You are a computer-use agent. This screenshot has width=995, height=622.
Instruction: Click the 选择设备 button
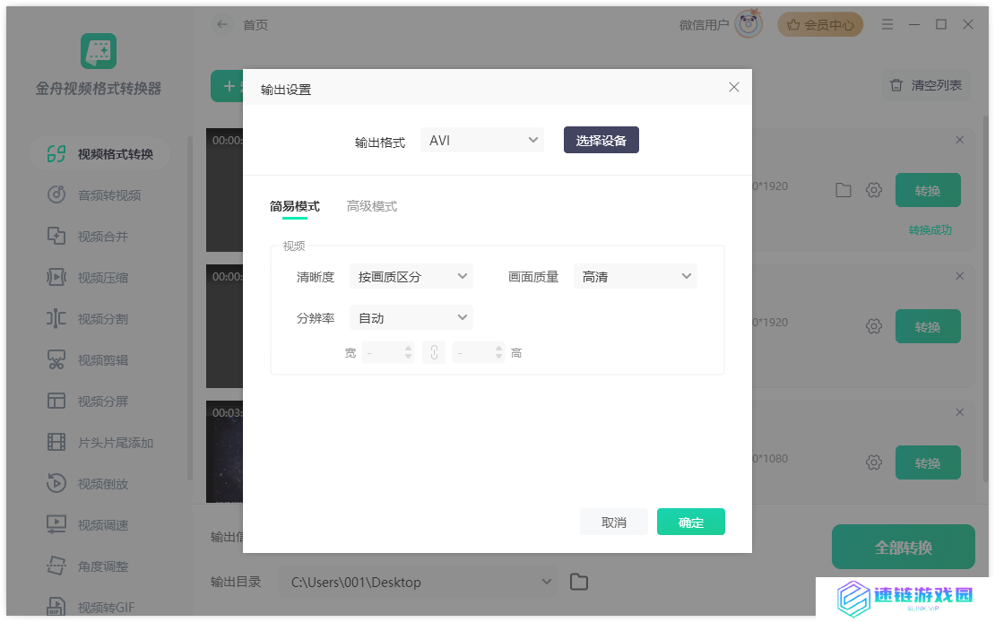601,141
